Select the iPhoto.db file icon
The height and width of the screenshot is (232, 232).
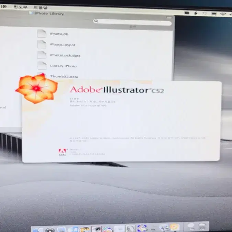42,33
